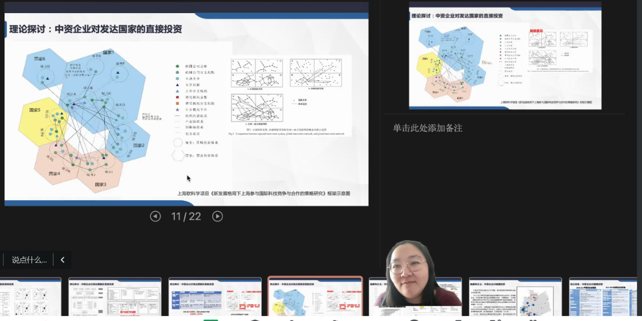Click the 上海软科学项目 caption at slide bottom

click(x=263, y=193)
